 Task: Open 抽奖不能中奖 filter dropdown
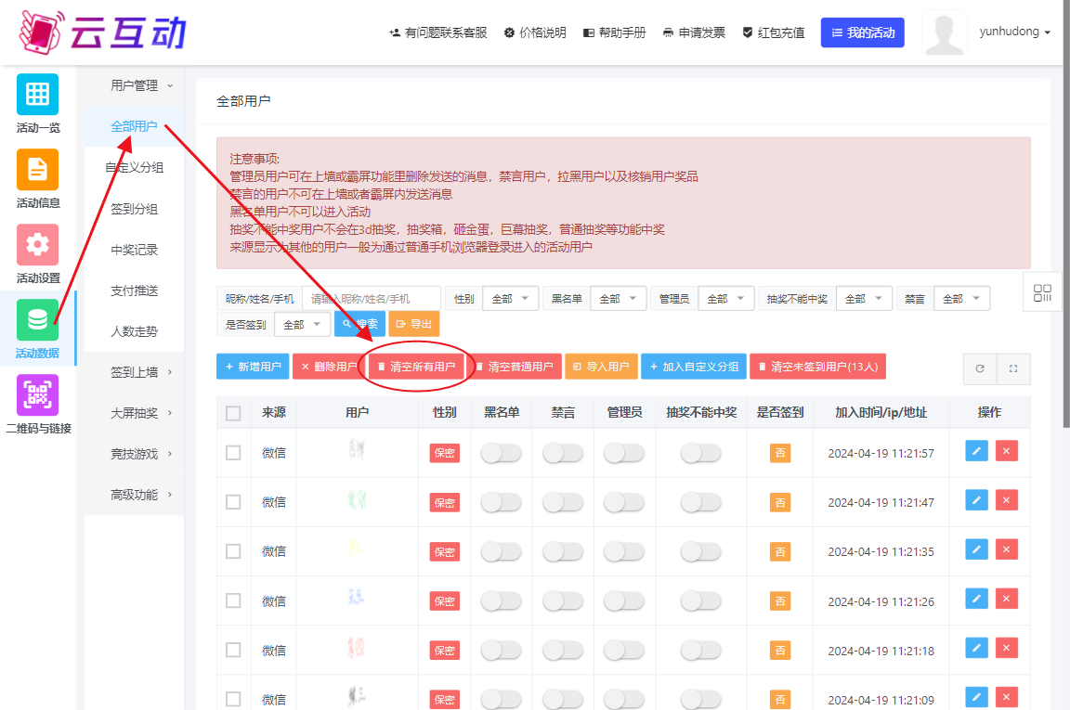click(x=864, y=299)
